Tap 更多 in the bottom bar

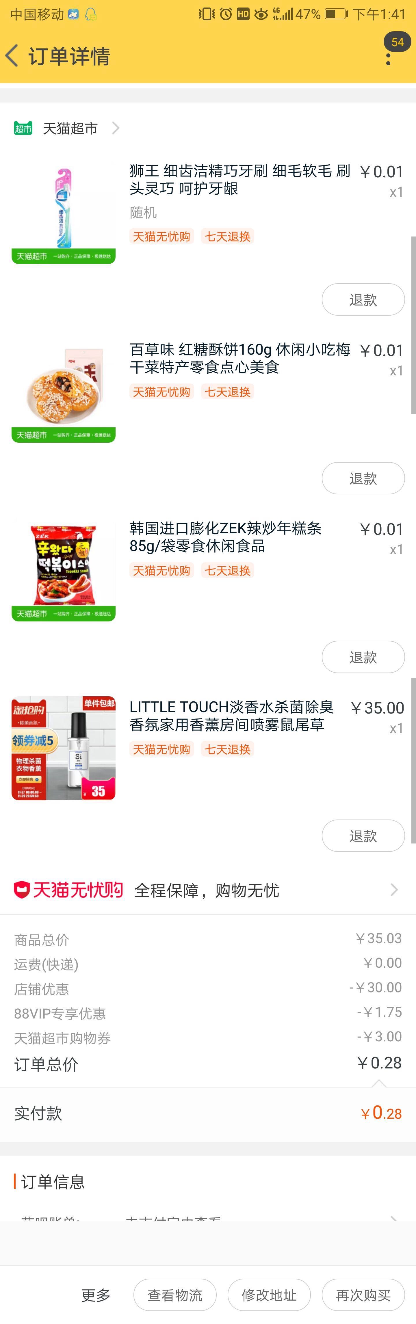click(x=96, y=1295)
